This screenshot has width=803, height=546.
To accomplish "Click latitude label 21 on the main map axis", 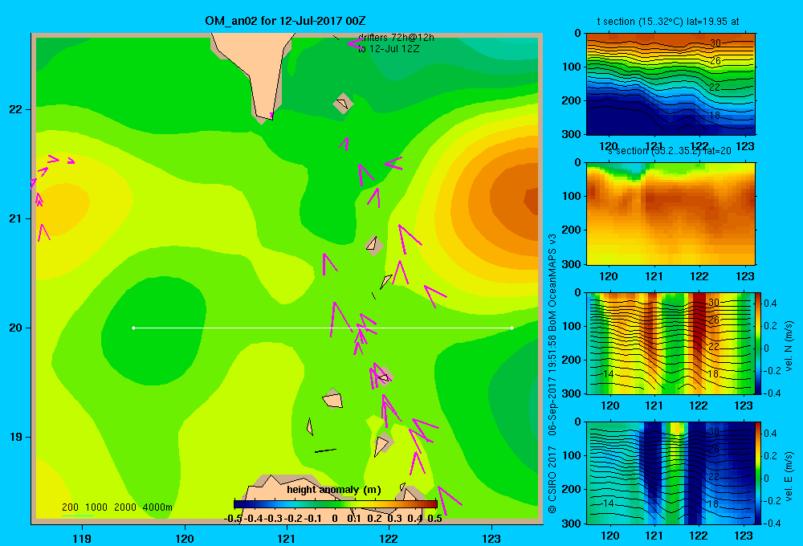I will pyautogui.click(x=16, y=218).
